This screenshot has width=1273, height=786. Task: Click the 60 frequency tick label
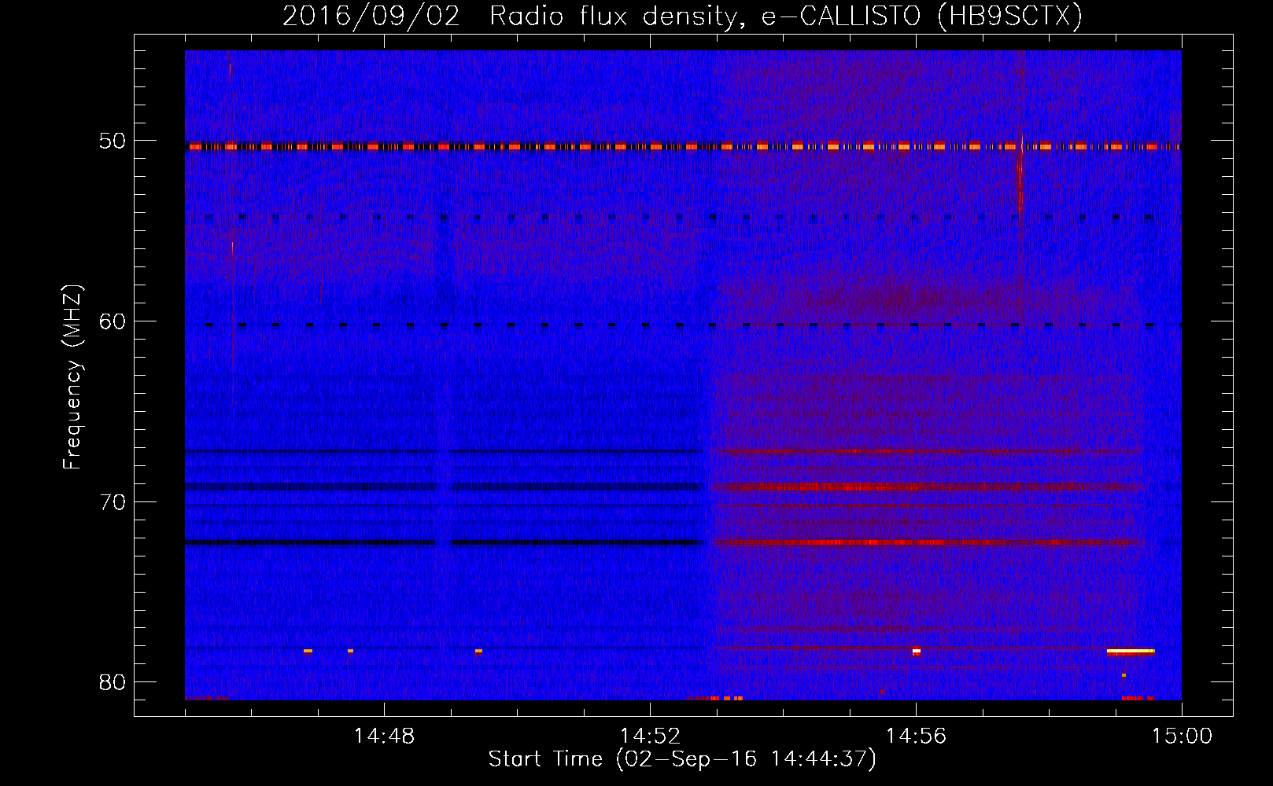pos(113,321)
